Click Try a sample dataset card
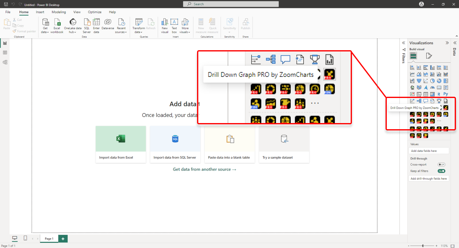459x248 pixels. pyautogui.click(x=284, y=144)
